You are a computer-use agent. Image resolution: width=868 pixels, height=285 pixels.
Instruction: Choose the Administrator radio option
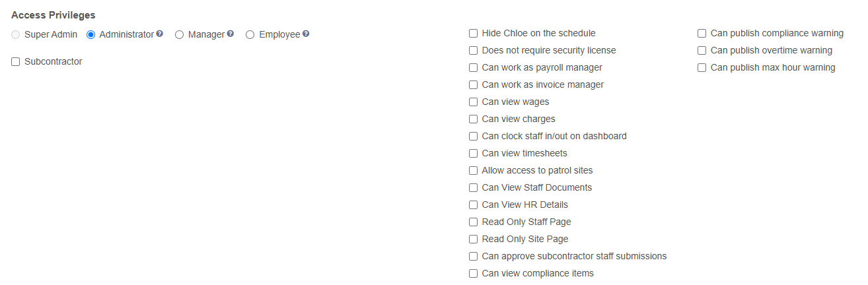[x=91, y=35]
